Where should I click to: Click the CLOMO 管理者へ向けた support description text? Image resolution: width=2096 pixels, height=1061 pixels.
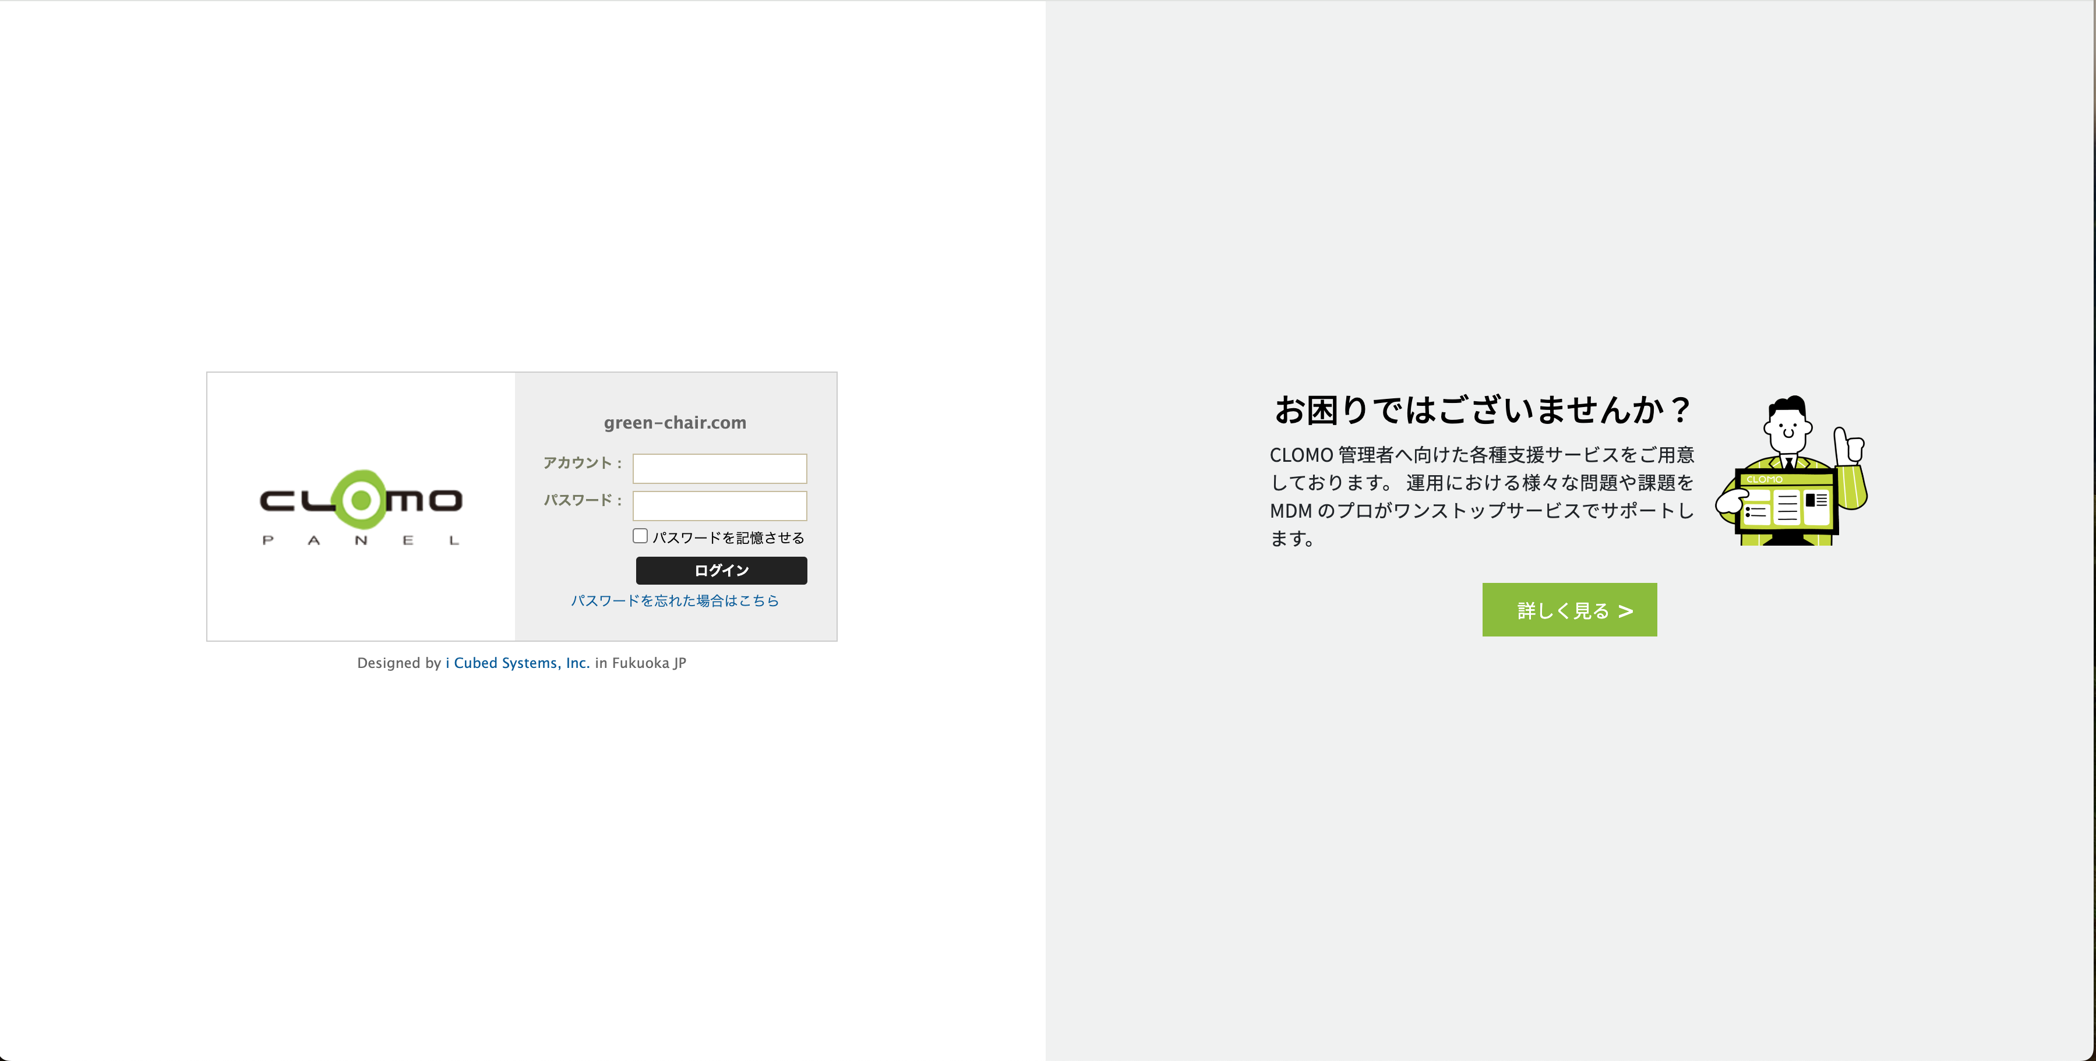click(1481, 496)
